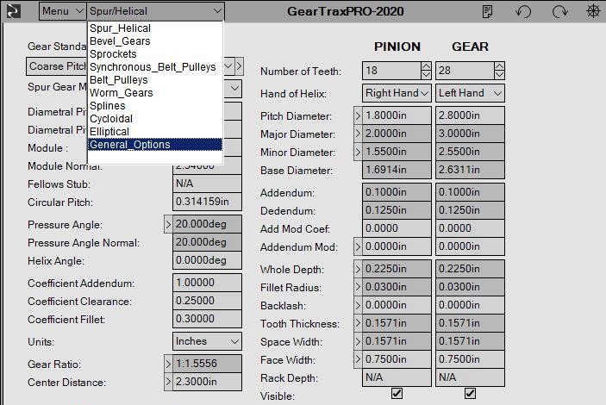Open the Coarse Pitch gear standard dropdown arrow
This screenshot has width=606, height=405.
[228, 66]
